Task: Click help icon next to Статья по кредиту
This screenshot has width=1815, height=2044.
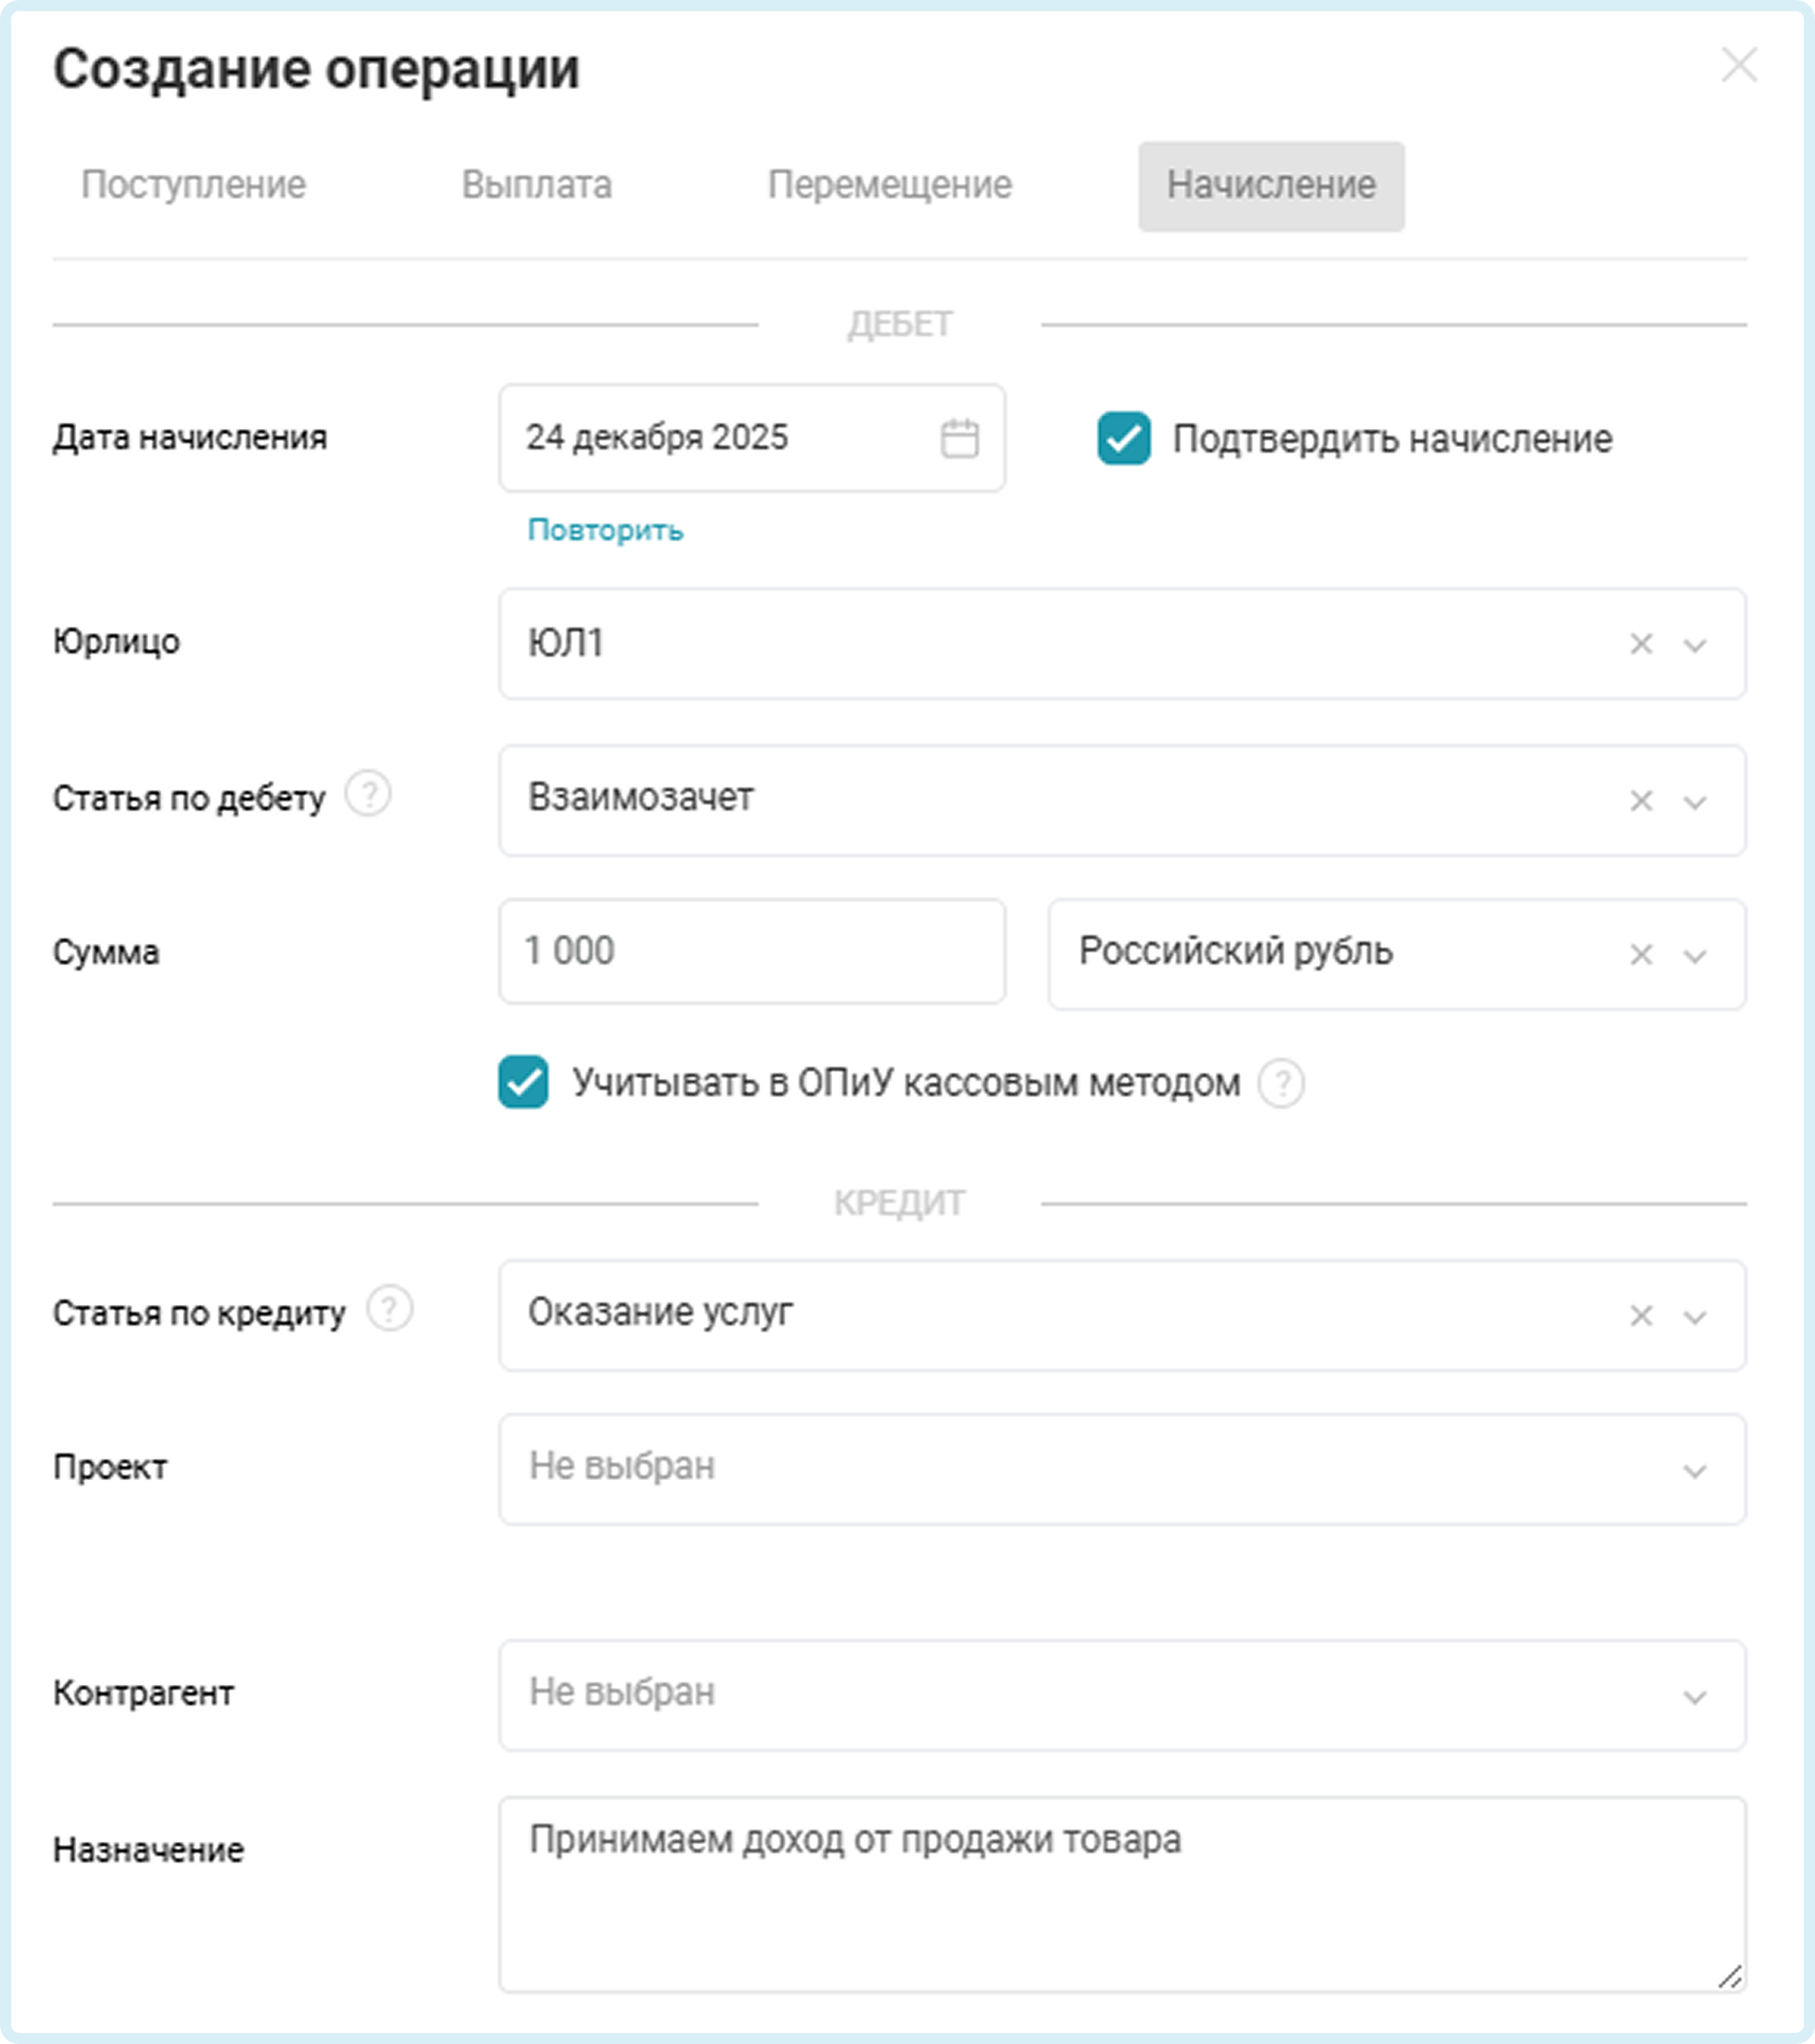Action: tap(389, 1309)
